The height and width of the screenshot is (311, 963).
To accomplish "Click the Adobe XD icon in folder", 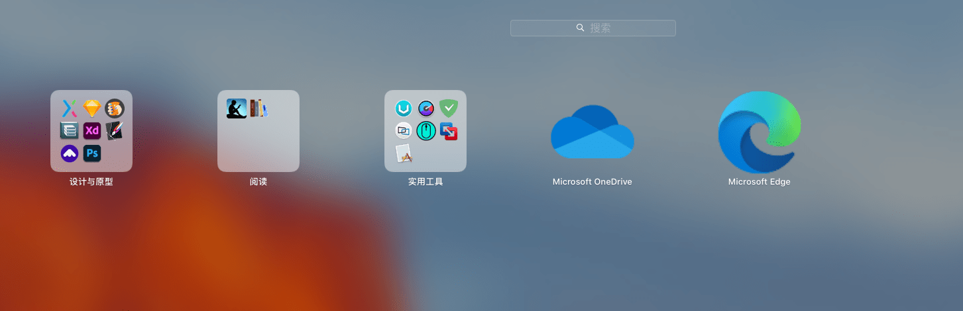I will point(92,131).
